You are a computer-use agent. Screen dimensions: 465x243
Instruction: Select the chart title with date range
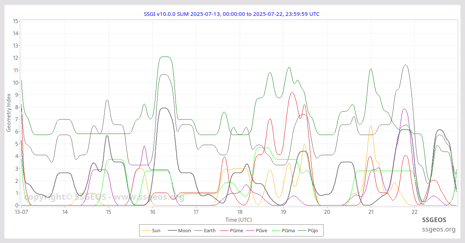pyautogui.click(x=232, y=14)
